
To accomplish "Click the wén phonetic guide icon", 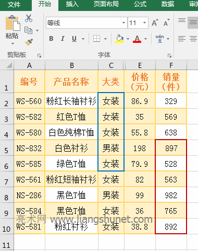I will 159,39.
